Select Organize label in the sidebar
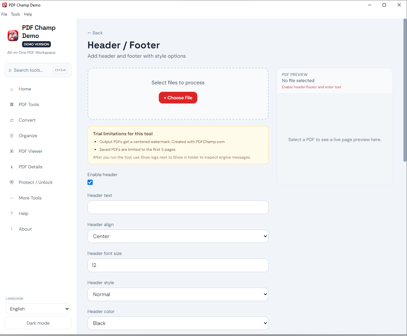The height and width of the screenshot is (336, 407). pos(28,136)
